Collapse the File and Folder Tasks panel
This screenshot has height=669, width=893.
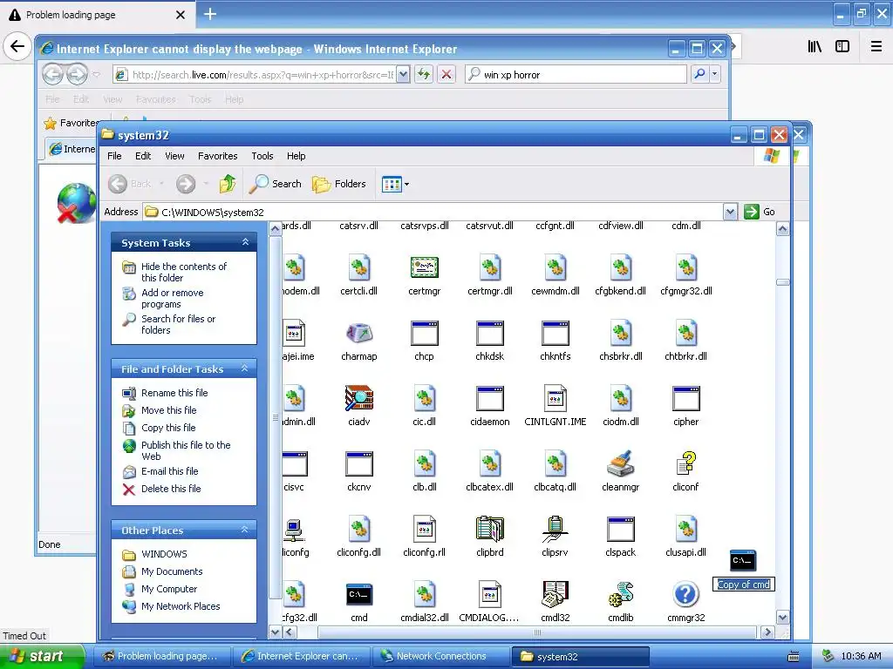pos(245,368)
